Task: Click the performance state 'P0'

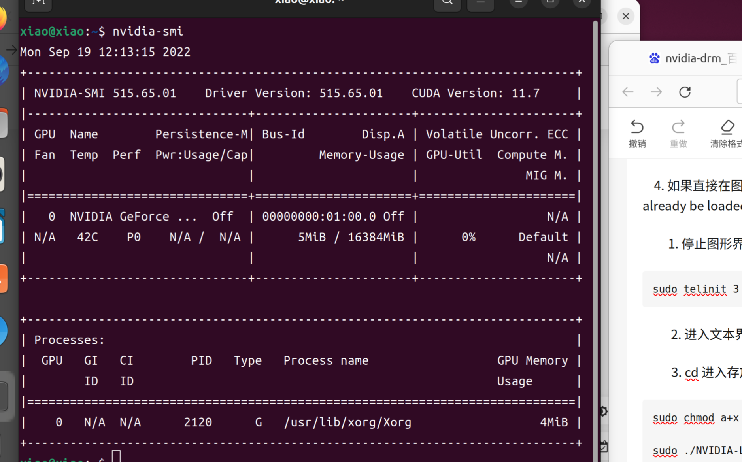Action: 134,237
